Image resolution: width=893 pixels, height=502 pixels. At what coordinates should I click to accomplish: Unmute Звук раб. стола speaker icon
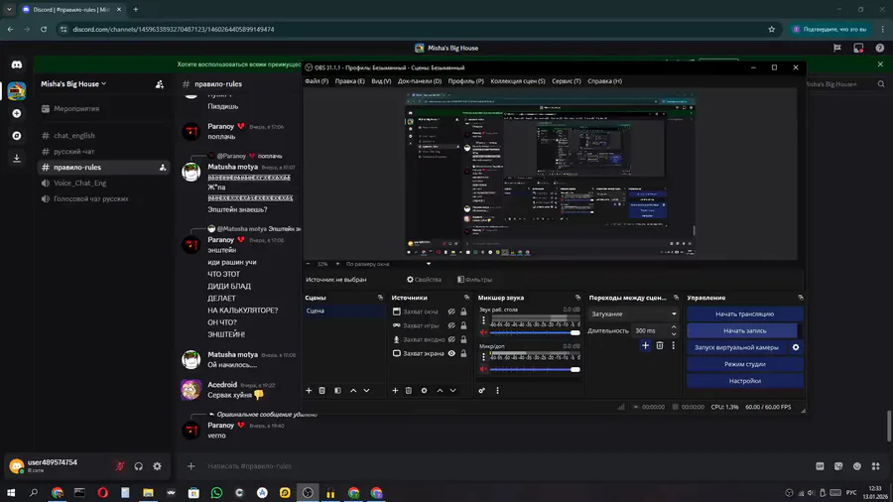click(483, 332)
